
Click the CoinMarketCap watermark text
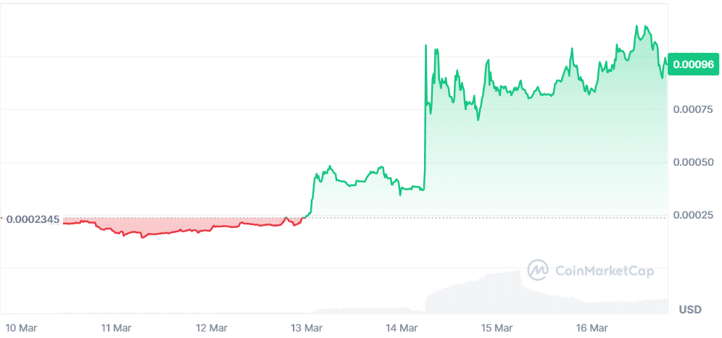tap(604, 271)
